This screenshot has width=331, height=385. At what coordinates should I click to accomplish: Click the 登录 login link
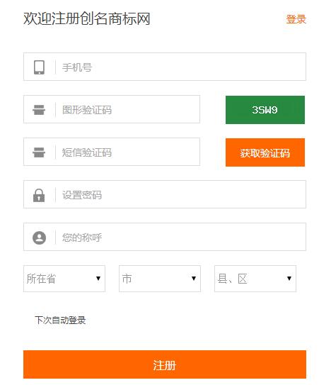click(296, 19)
